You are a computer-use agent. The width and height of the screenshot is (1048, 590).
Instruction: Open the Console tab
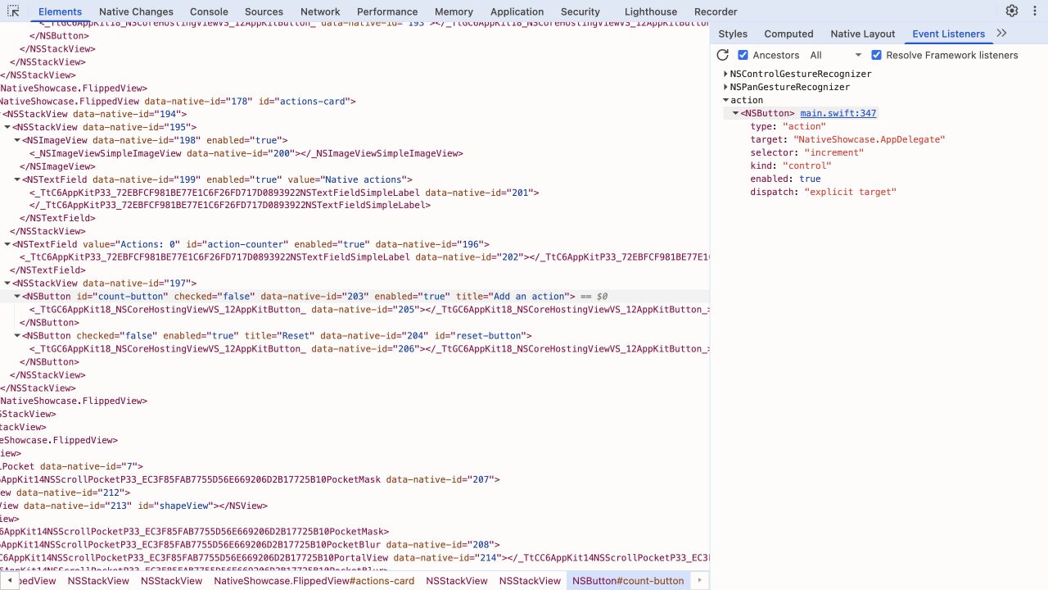(209, 11)
